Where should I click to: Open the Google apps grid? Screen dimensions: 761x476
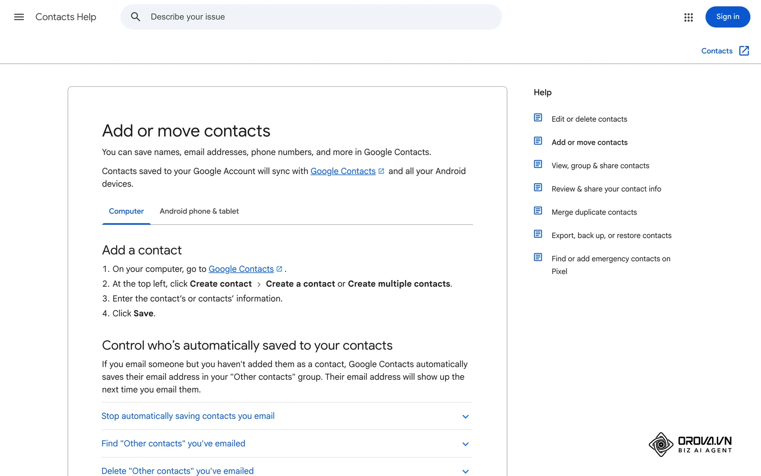[688, 17]
